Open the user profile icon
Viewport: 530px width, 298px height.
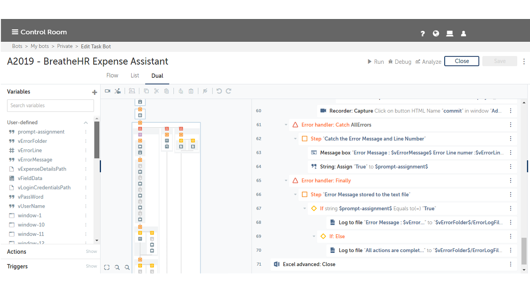(x=463, y=34)
